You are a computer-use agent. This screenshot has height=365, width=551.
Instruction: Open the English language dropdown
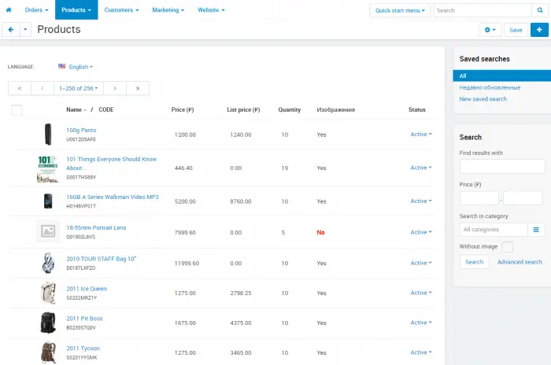pyautogui.click(x=76, y=67)
